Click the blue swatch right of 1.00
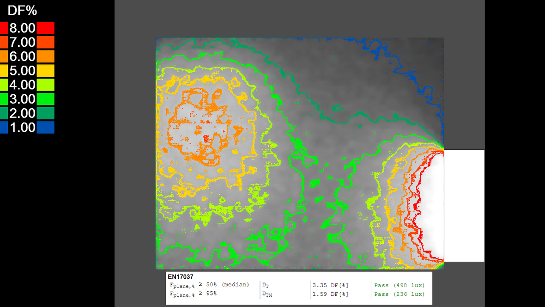The image size is (545, 307). [x=45, y=128]
